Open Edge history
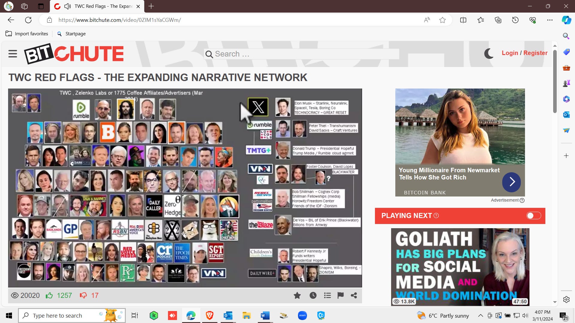This screenshot has width=575, height=323. pyautogui.click(x=515, y=20)
